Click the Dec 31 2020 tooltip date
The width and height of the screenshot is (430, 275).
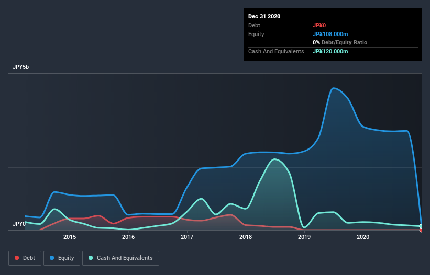pos(264,16)
